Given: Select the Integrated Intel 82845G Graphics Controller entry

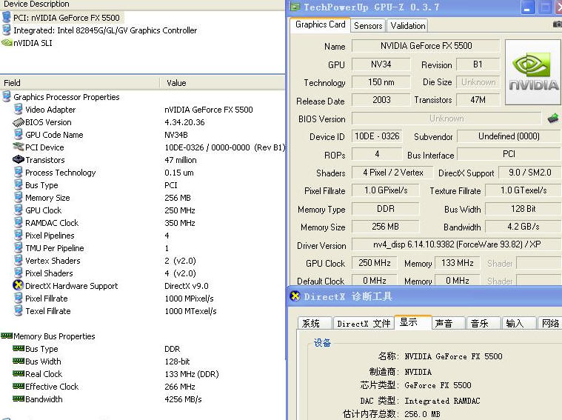Looking at the screenshot, I should [x=105, y=30].
